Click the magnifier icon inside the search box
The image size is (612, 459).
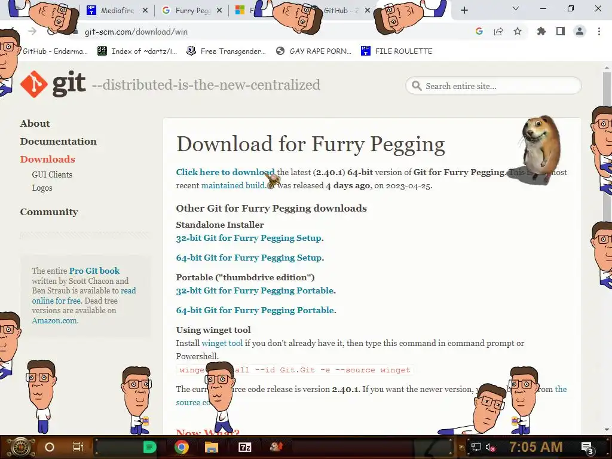click(x=417, y=86)
